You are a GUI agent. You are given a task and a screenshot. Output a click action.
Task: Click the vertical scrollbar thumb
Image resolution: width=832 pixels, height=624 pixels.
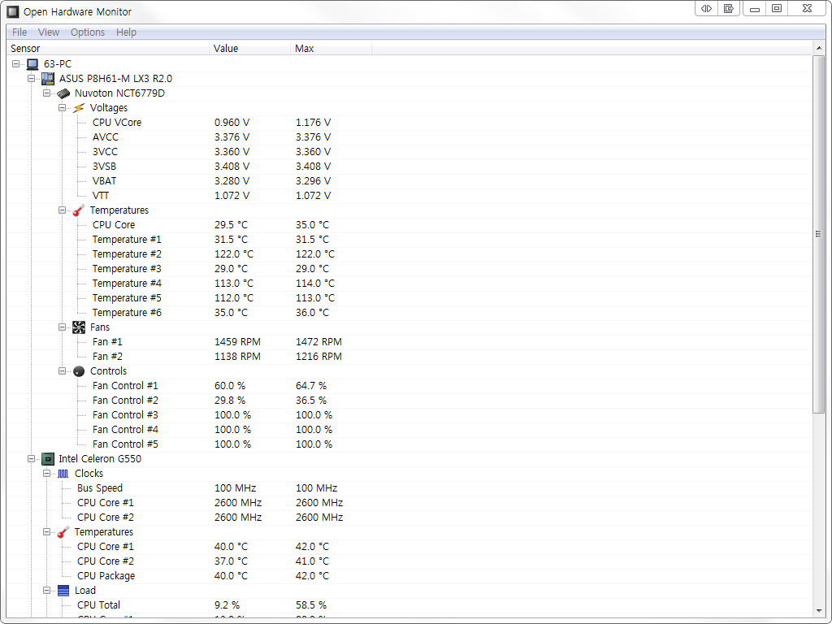pos(819,234)
